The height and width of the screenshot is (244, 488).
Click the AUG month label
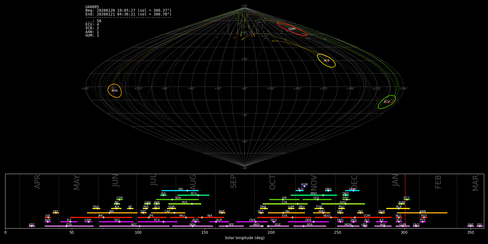click(193, 182)
